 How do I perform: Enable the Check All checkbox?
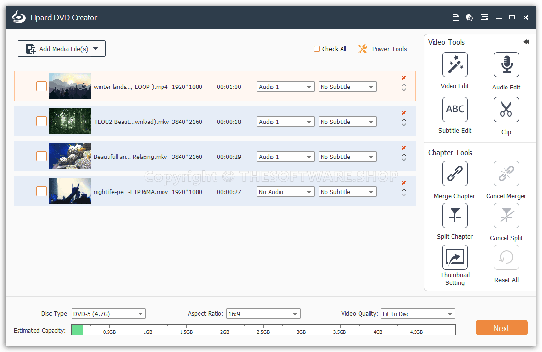pyautogui.click(x=317, y=49)
